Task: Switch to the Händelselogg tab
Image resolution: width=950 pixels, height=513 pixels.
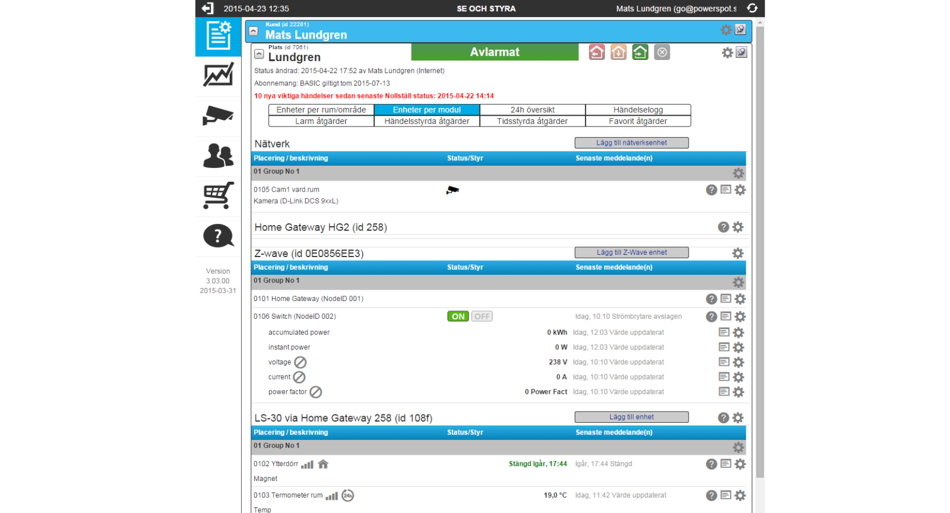Action: [638, 110]
